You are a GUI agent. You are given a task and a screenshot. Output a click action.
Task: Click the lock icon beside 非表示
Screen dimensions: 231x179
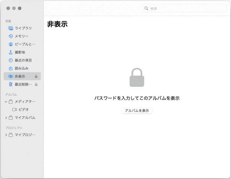coord(36,76)
